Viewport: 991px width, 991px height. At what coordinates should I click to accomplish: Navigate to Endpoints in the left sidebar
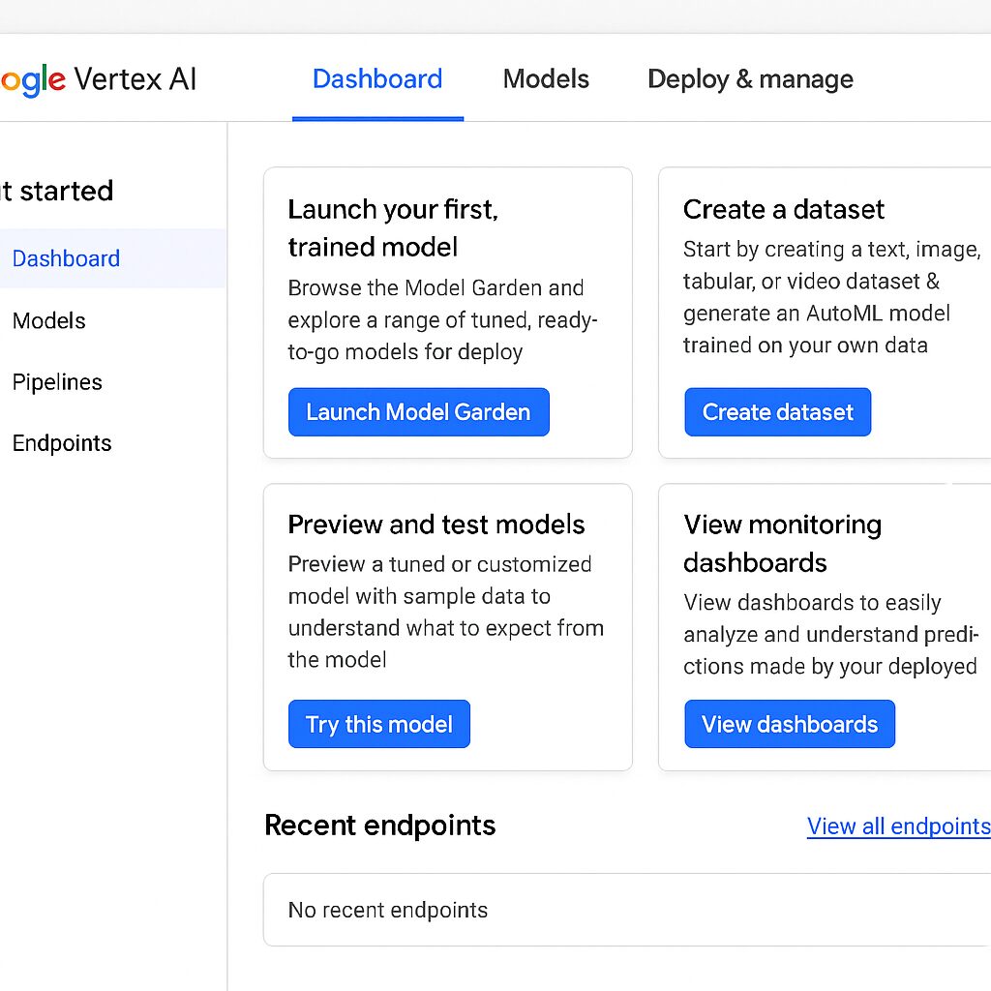point(62,443)
